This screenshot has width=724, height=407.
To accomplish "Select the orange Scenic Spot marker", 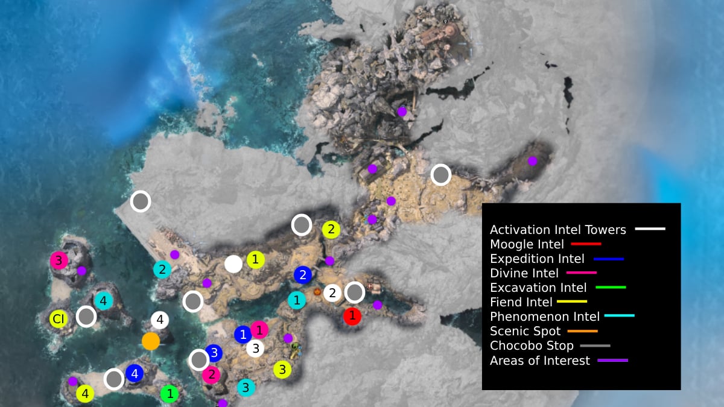I will (151, 341).
